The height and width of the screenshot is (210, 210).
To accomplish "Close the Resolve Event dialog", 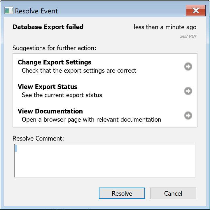I will pos(195,11).
